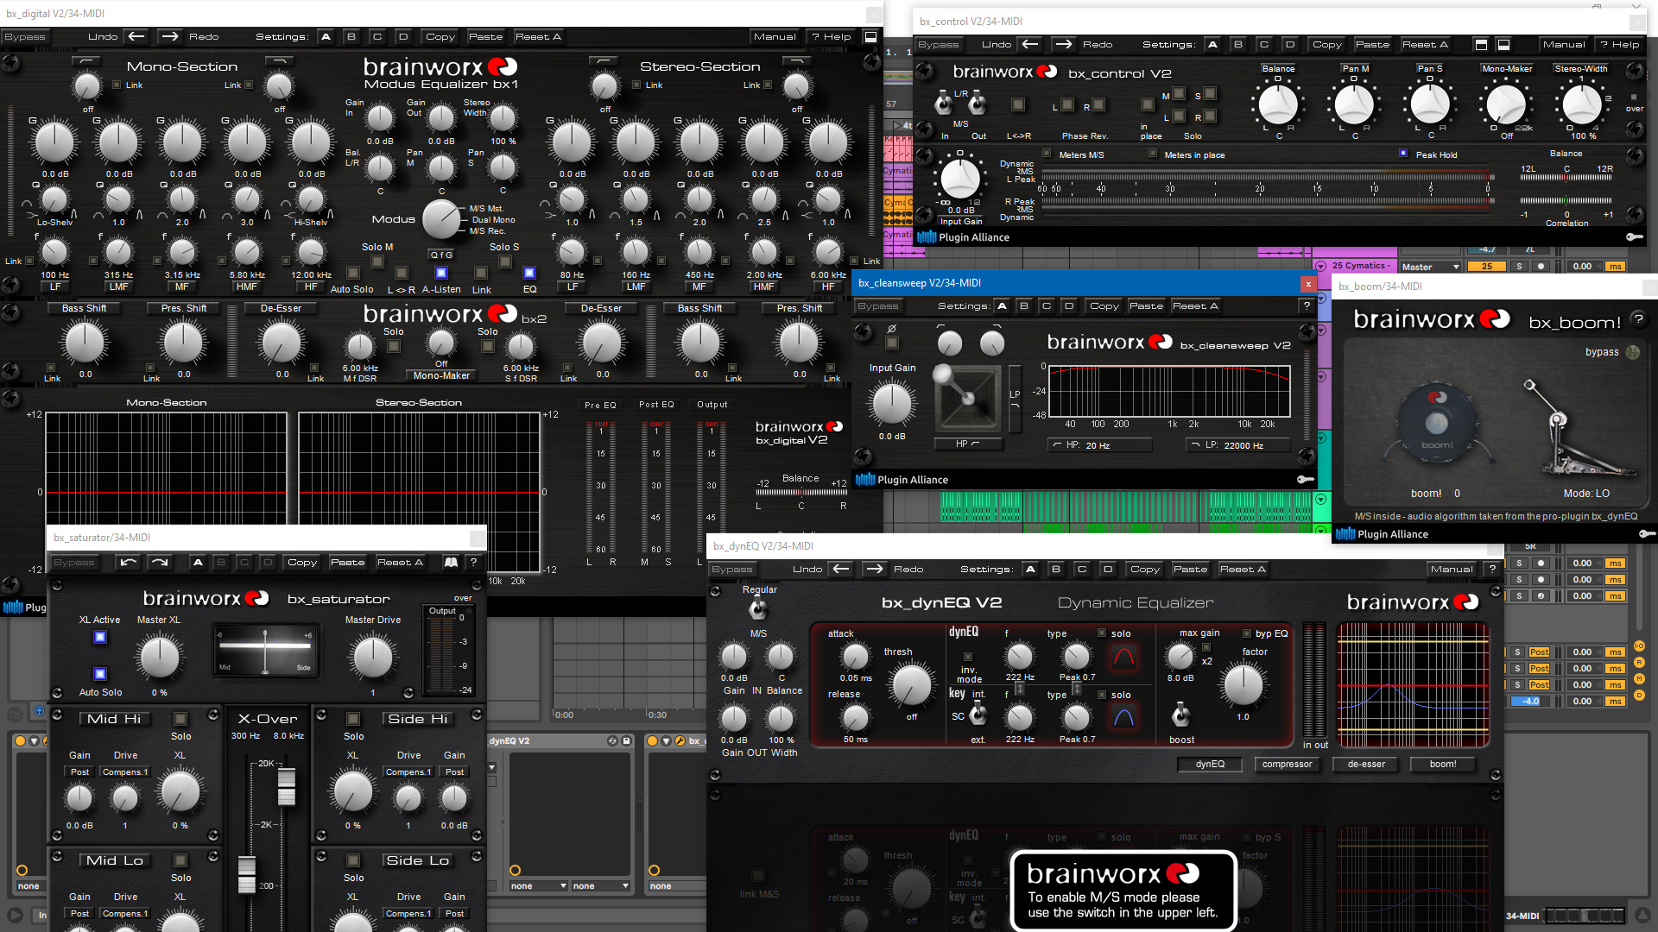Switch to the compressor tab in bx_dynEQ

[1287, 765]
